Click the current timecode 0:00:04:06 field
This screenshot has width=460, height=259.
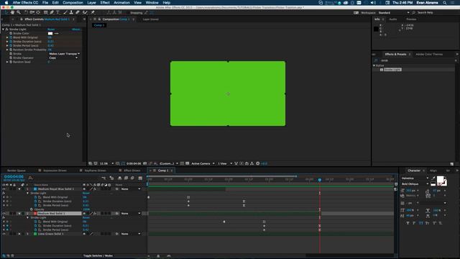point(14,177)
